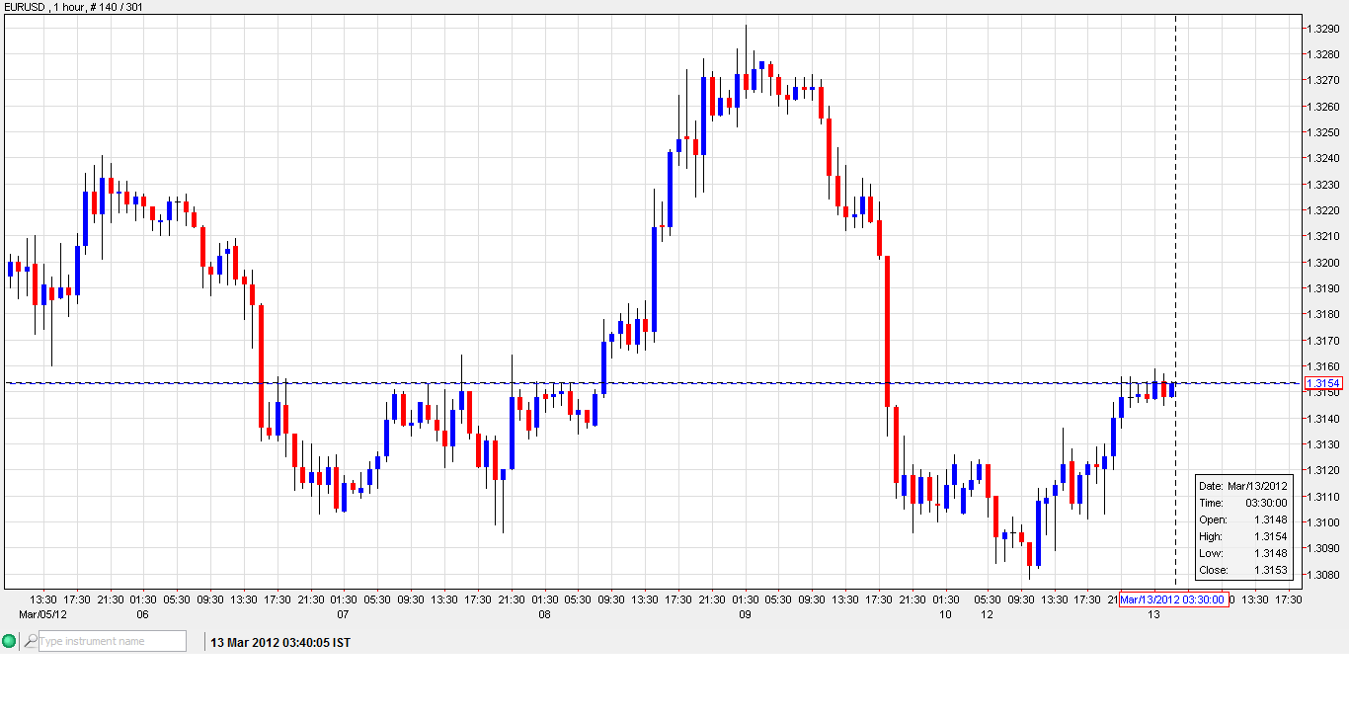Click the 1.3130 price axis label
Viewport: 1349px width, 719px height.
1324,444
